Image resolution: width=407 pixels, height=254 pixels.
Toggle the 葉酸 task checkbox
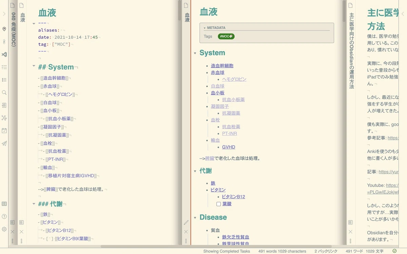point(219,204)
